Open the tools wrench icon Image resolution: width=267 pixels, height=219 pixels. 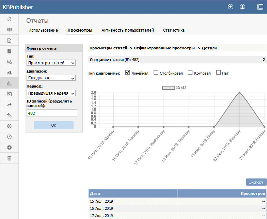point(10,115)
